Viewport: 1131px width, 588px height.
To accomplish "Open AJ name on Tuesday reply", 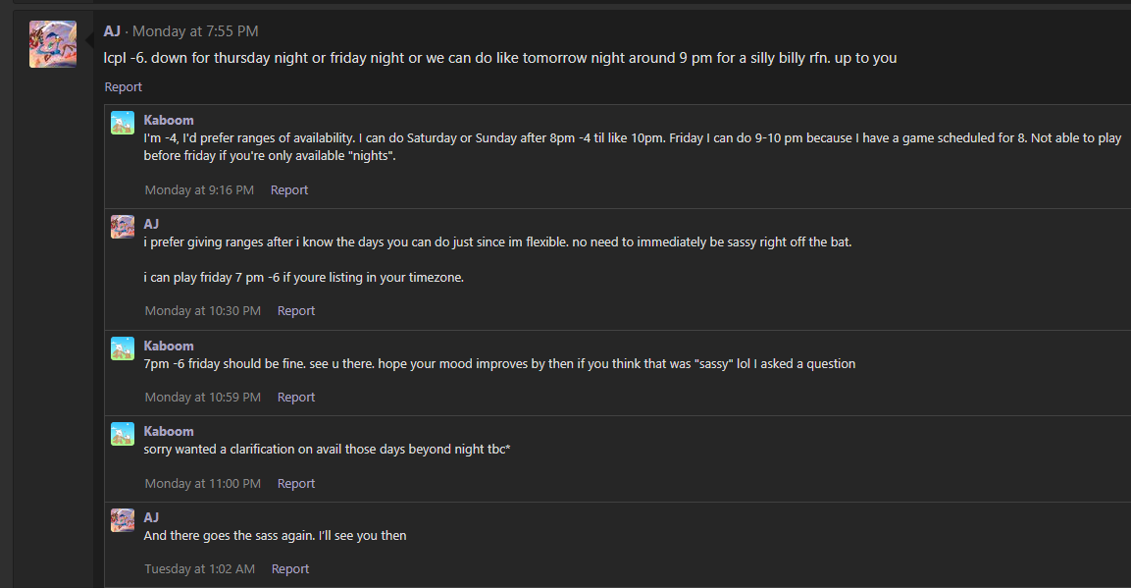I will point(151,517).
